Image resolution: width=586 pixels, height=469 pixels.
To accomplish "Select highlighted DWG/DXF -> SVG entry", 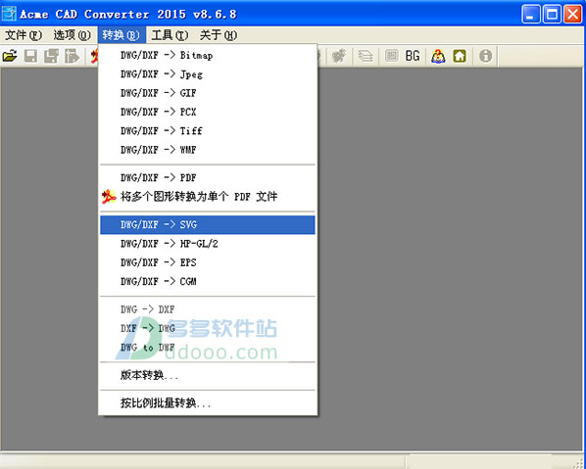I will point(208,225).
